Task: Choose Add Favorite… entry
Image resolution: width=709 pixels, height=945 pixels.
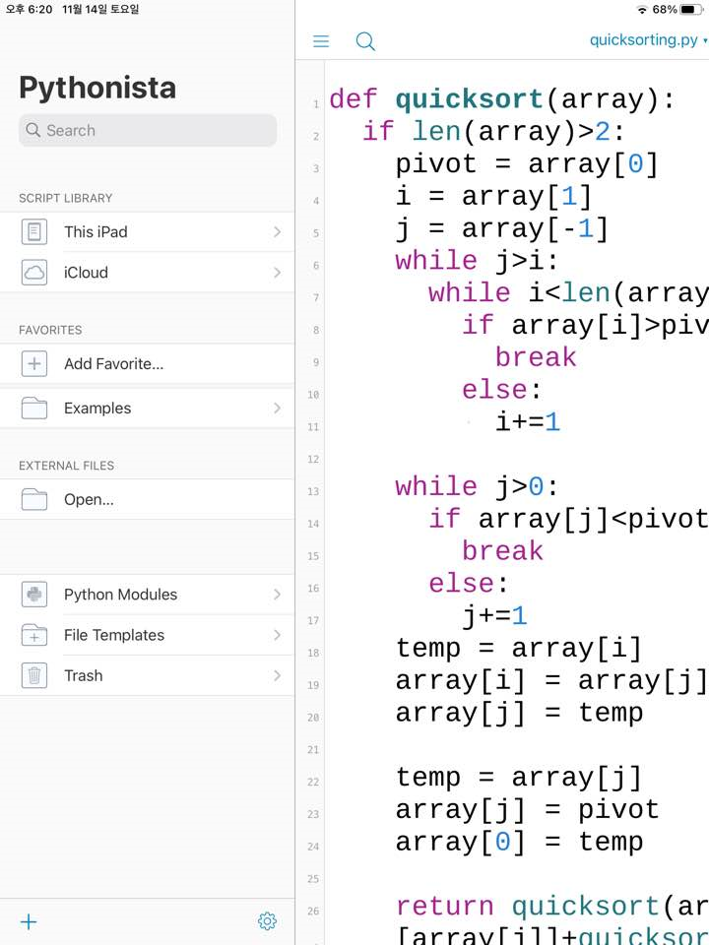Action: pos(148,364)
